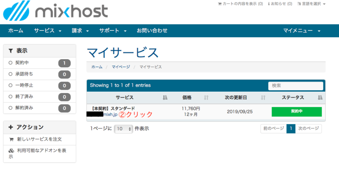Open the マイメニュー dropdown
This screenshot has width=339, height=172.
point(302,30)
